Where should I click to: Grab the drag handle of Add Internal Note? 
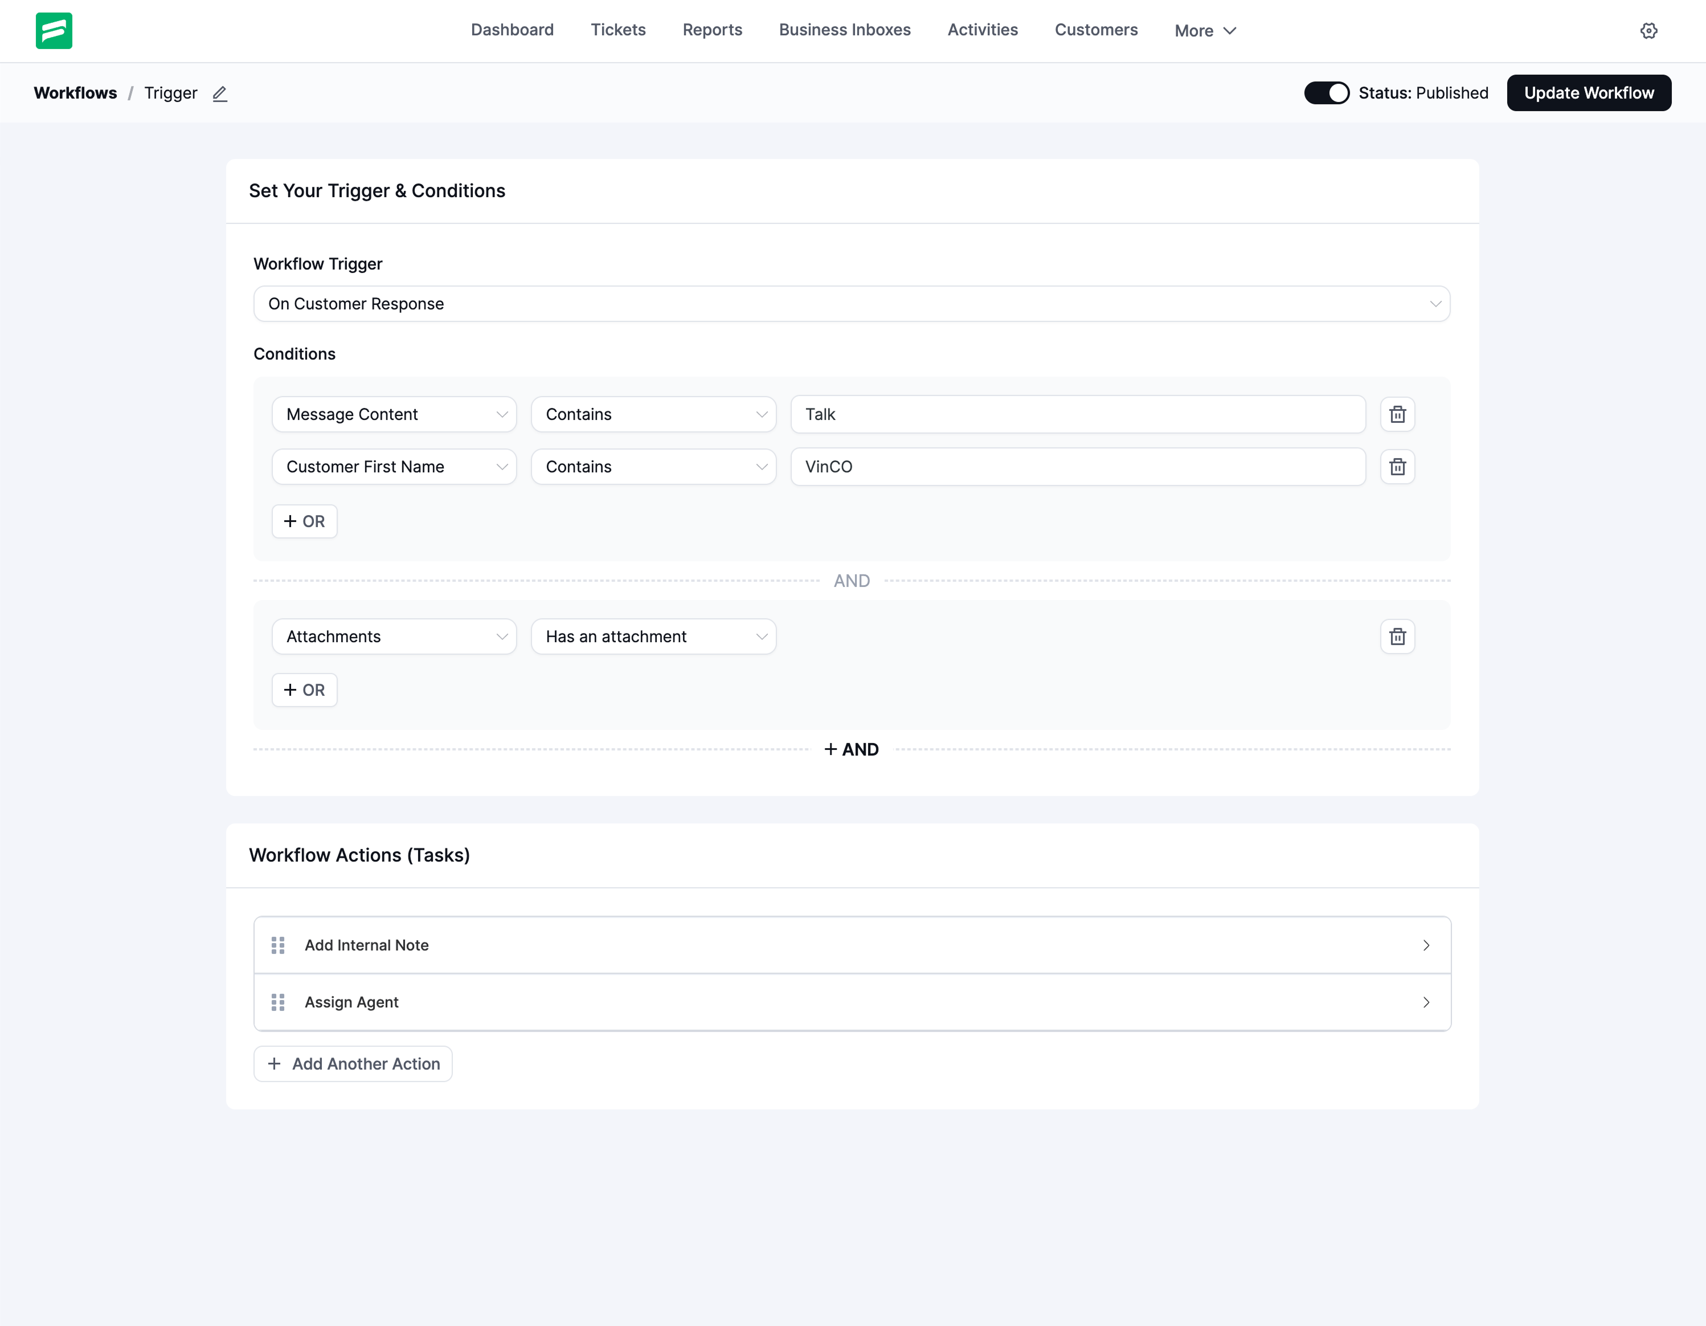coord(277,945)
